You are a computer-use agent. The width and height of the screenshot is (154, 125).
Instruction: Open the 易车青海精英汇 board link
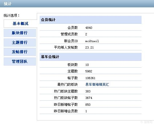97,85
